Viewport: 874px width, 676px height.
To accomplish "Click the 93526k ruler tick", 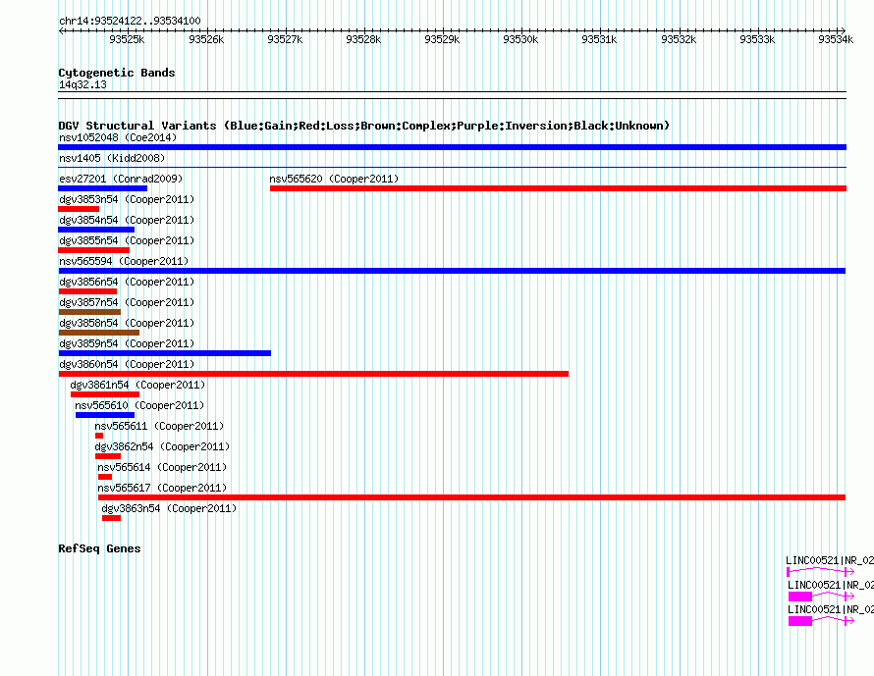I will pyautogui.click(x=206, y=39).
